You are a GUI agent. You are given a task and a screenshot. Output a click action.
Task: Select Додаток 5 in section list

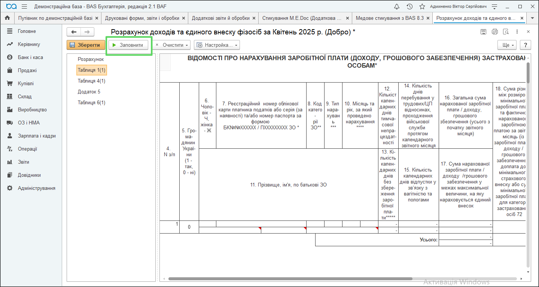point(89,92)
